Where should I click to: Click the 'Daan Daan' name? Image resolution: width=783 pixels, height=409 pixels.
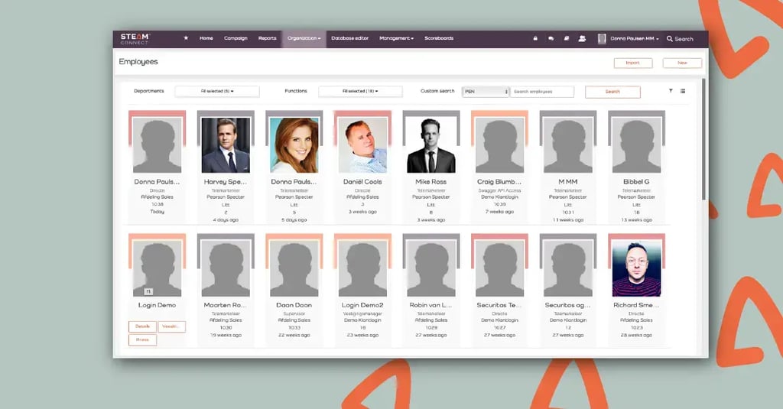click(294, 305)
